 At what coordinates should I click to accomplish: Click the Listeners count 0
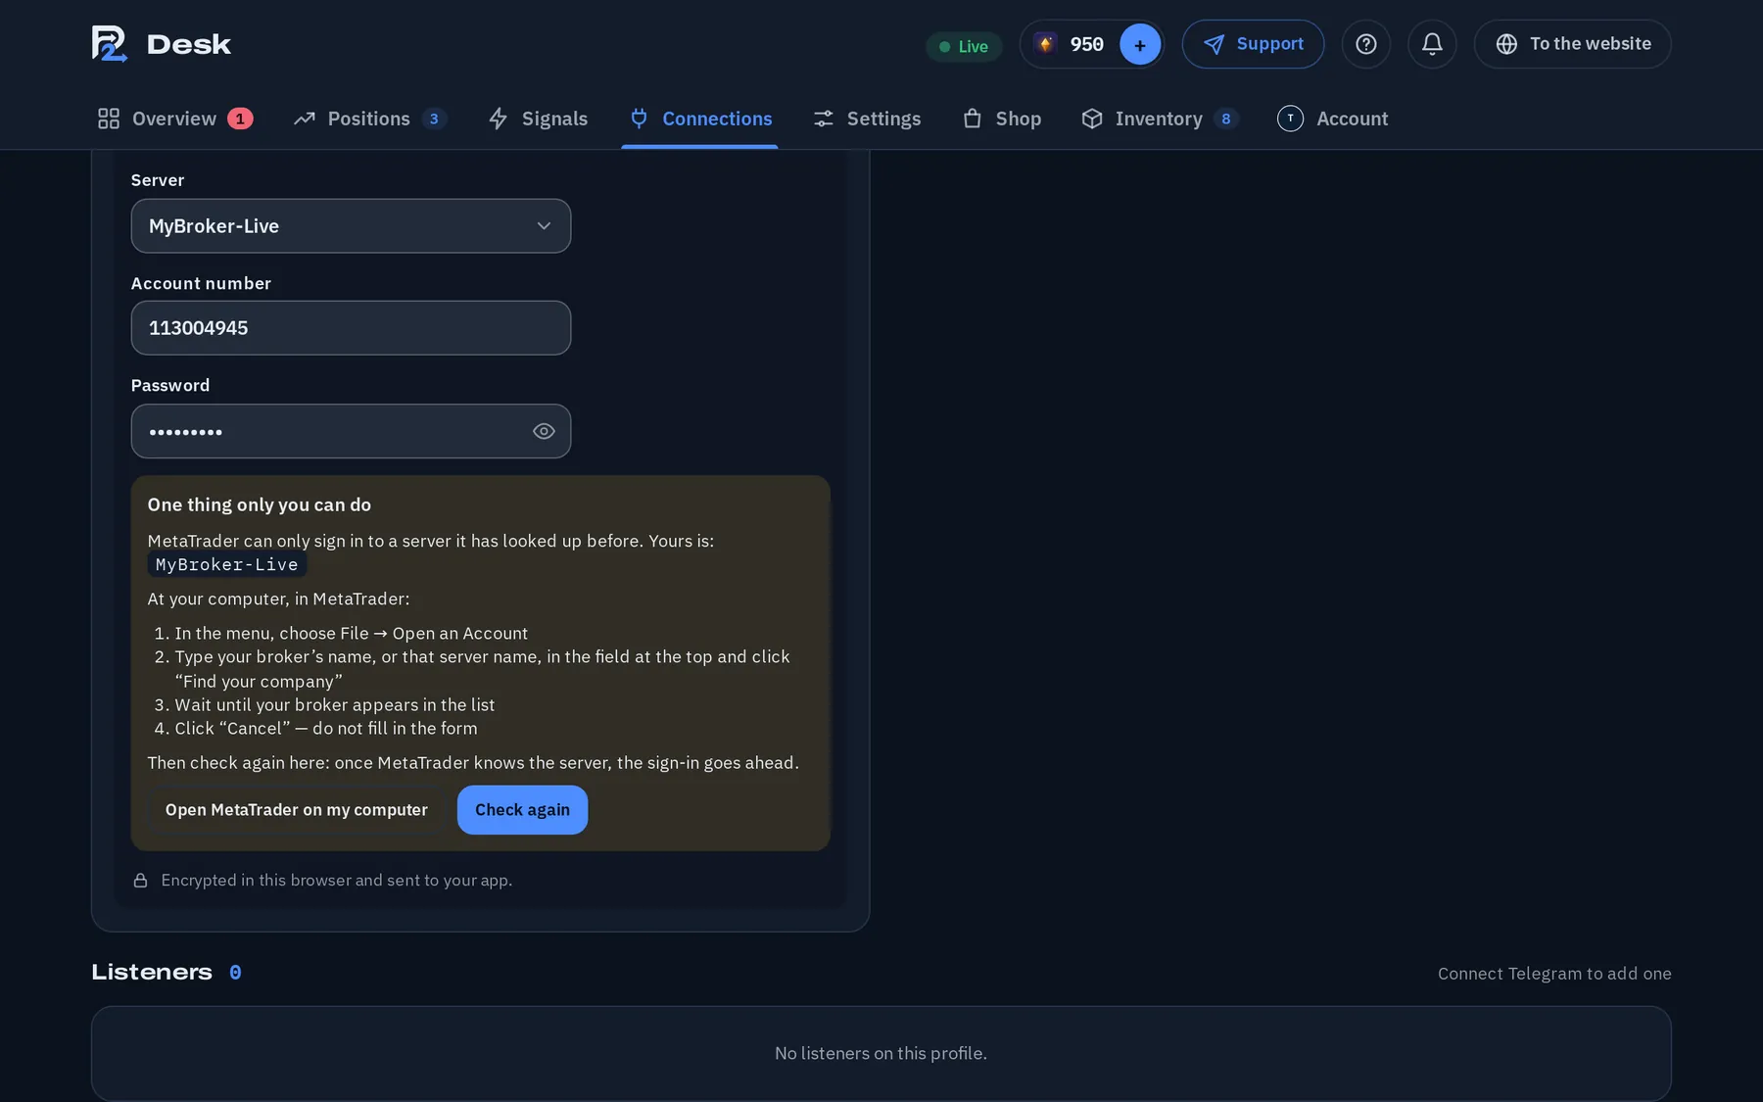[235, 973]
